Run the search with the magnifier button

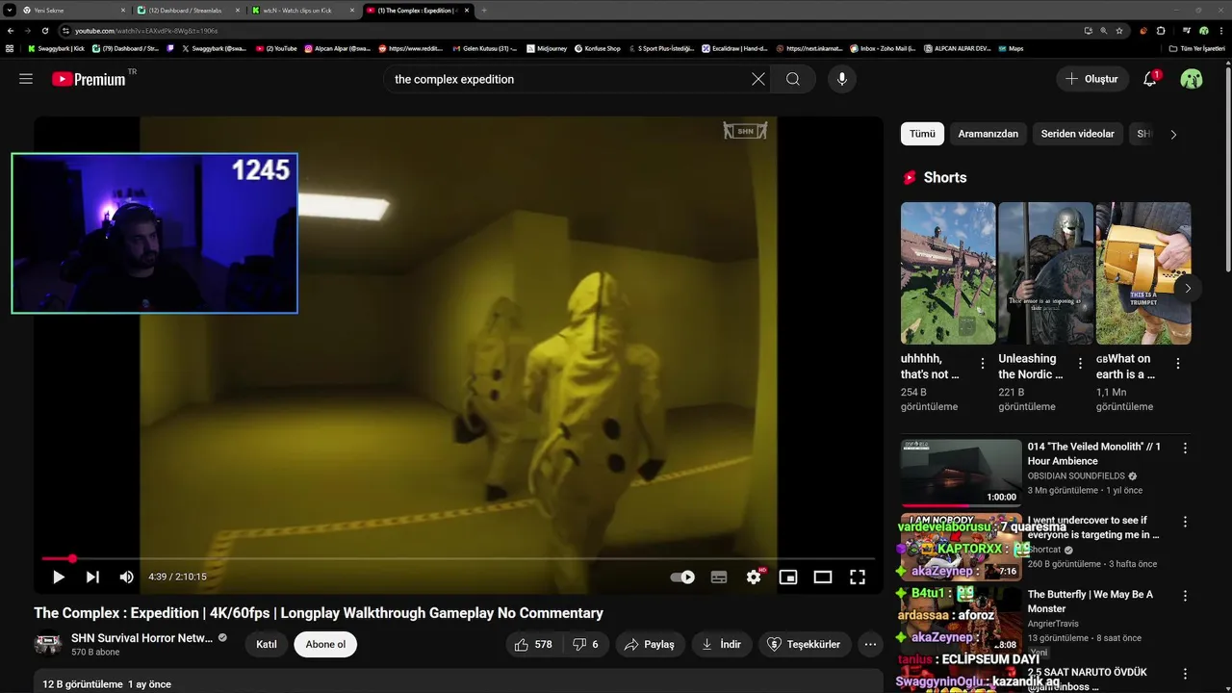click(x=793, y=79)
